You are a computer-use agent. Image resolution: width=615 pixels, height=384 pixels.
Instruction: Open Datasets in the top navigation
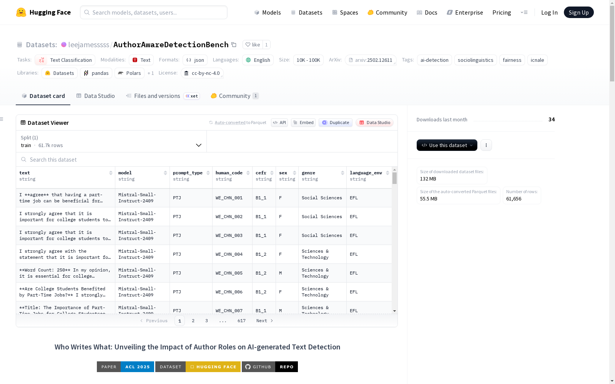point(306,12)
